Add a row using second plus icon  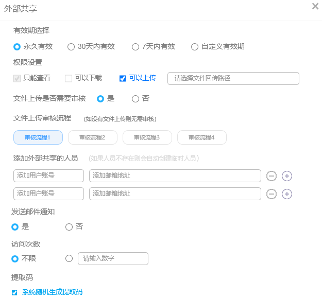click(287, 194)
